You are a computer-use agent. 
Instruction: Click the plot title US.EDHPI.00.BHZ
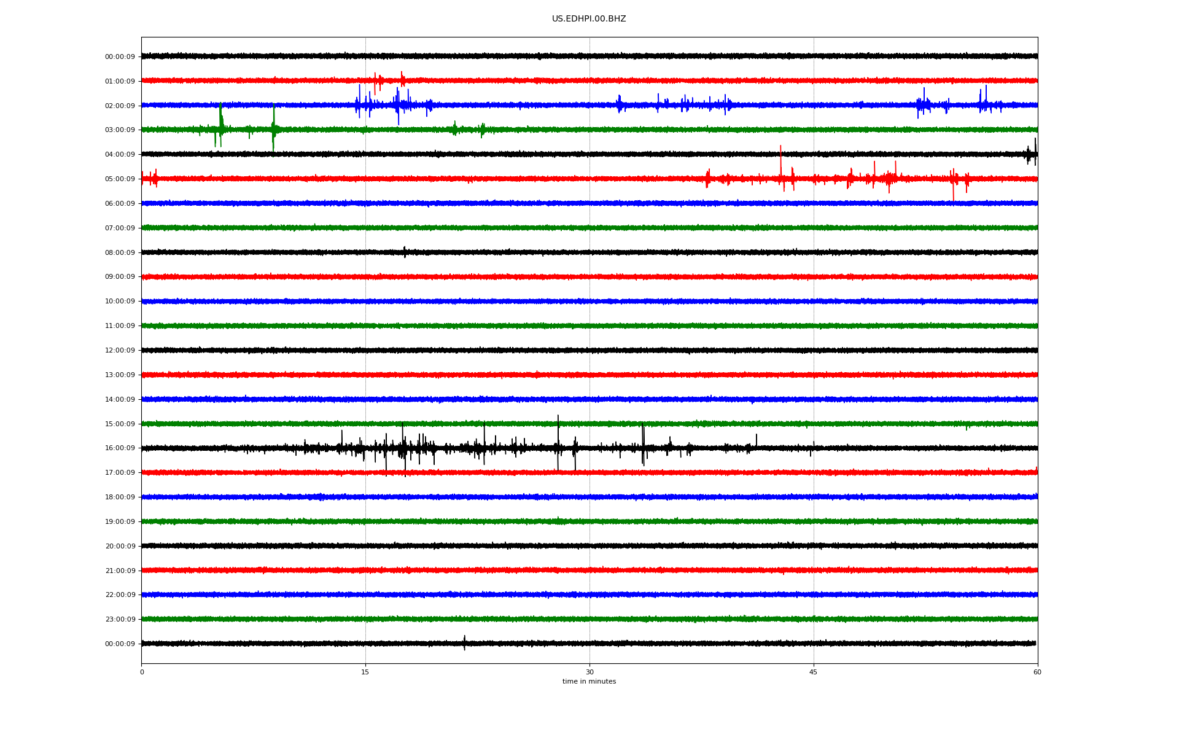pos(588,19)
